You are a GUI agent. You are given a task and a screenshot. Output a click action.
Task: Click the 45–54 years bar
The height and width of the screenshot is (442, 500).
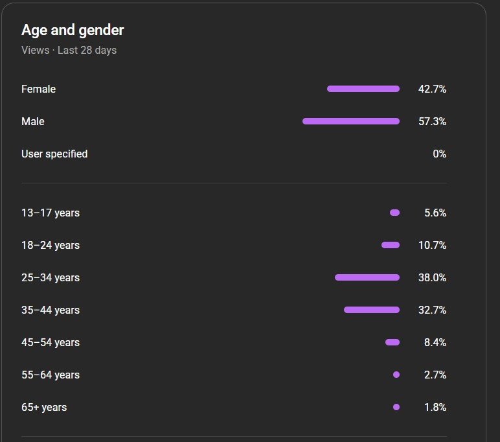coord(392,342)
